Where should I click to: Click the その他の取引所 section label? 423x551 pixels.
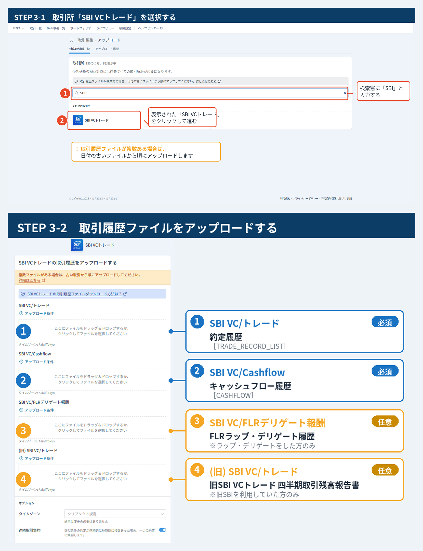[81, 106]
